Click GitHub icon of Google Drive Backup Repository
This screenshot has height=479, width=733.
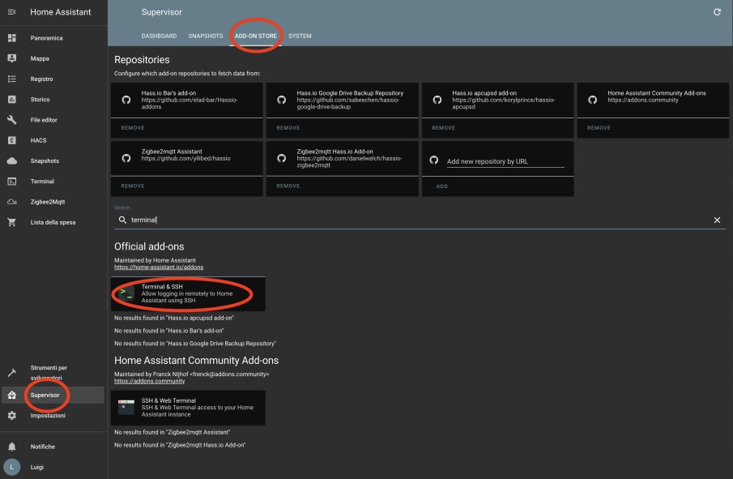click(281, 100)
